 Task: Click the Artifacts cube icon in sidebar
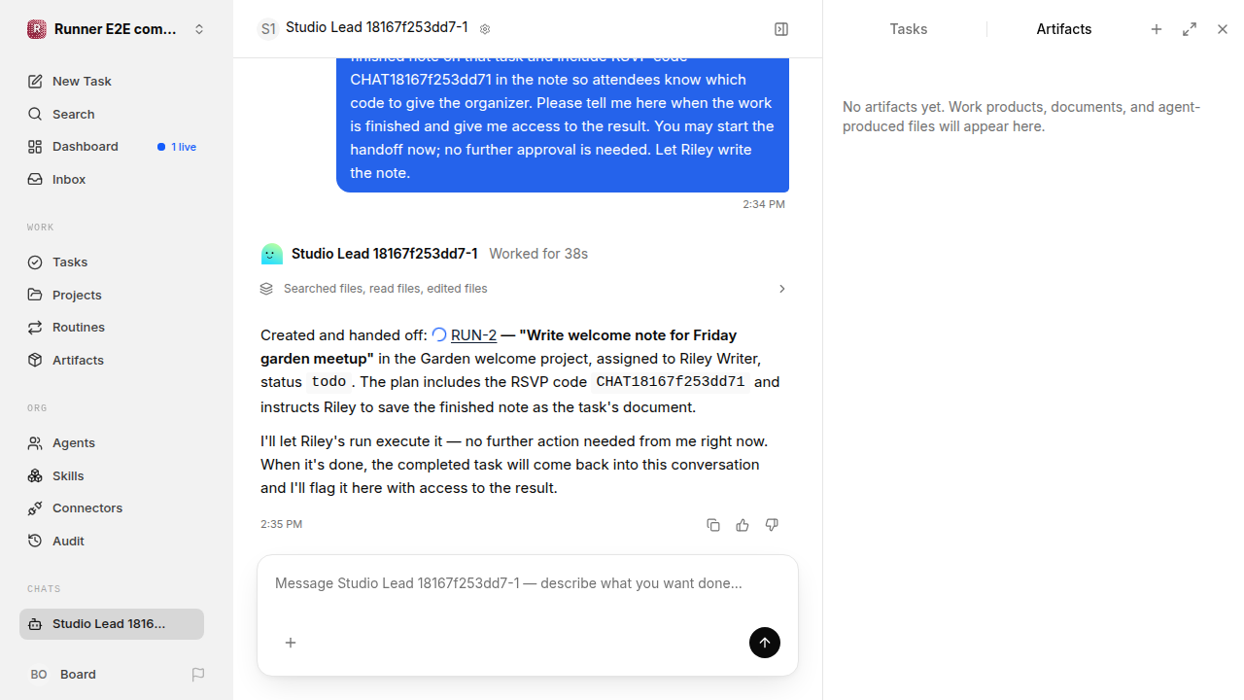click(x=35, y=360)
